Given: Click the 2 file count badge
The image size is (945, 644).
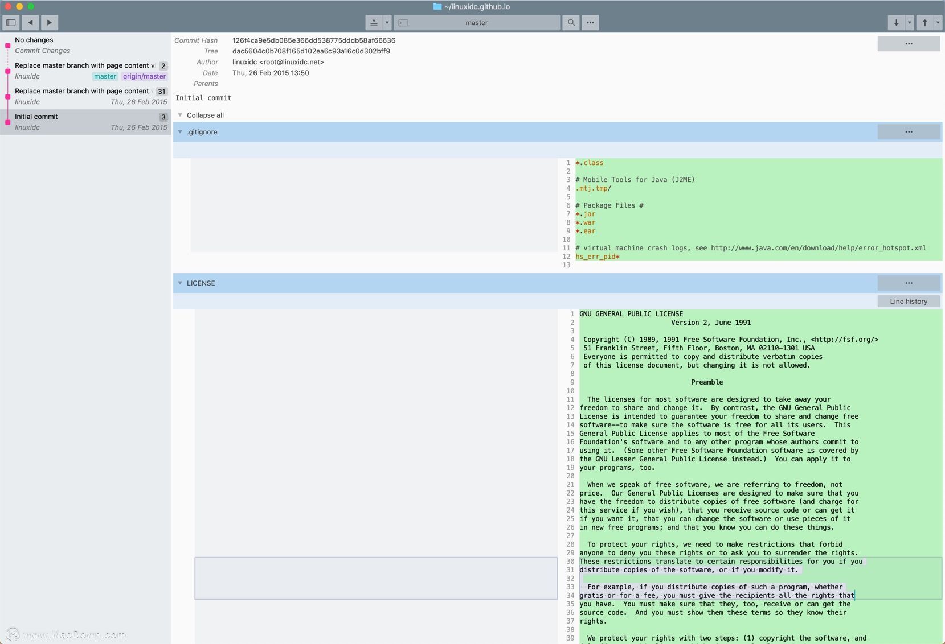Looking at the screenshot, I should (x=163, y=66).
